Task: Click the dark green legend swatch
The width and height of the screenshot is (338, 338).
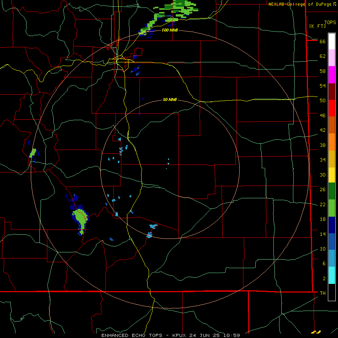Action: pos(332,191)
